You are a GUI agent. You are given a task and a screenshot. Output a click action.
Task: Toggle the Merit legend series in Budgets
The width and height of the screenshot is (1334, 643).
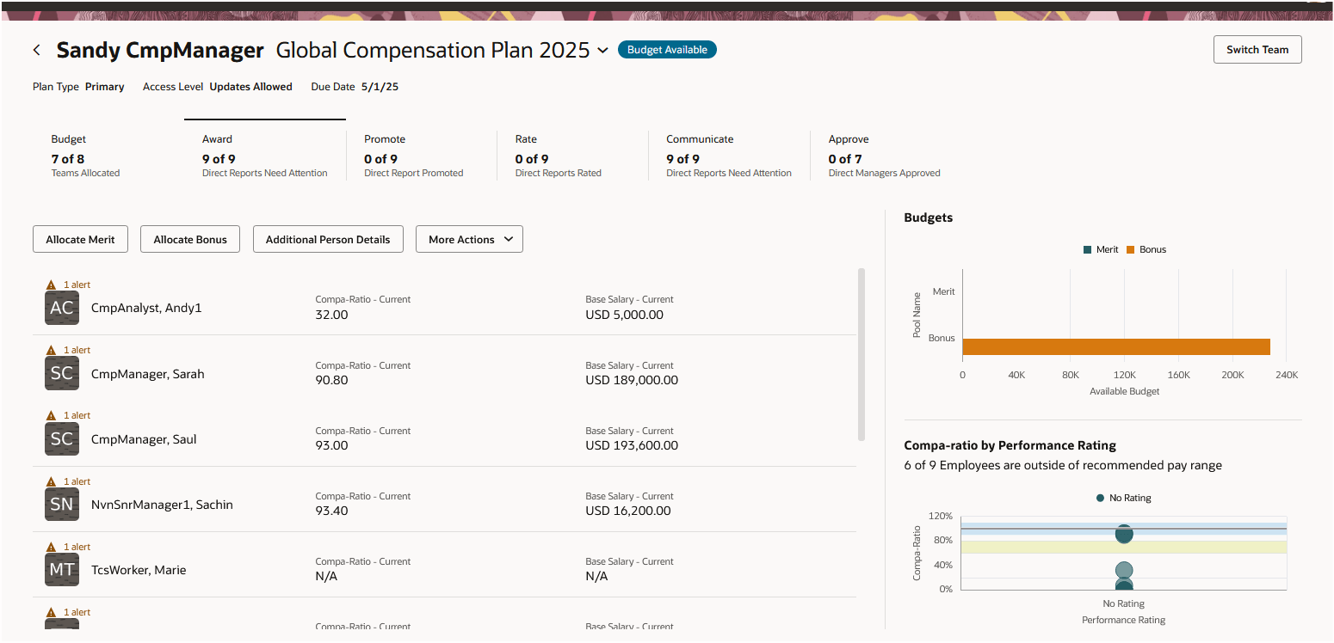(1101, 249)
